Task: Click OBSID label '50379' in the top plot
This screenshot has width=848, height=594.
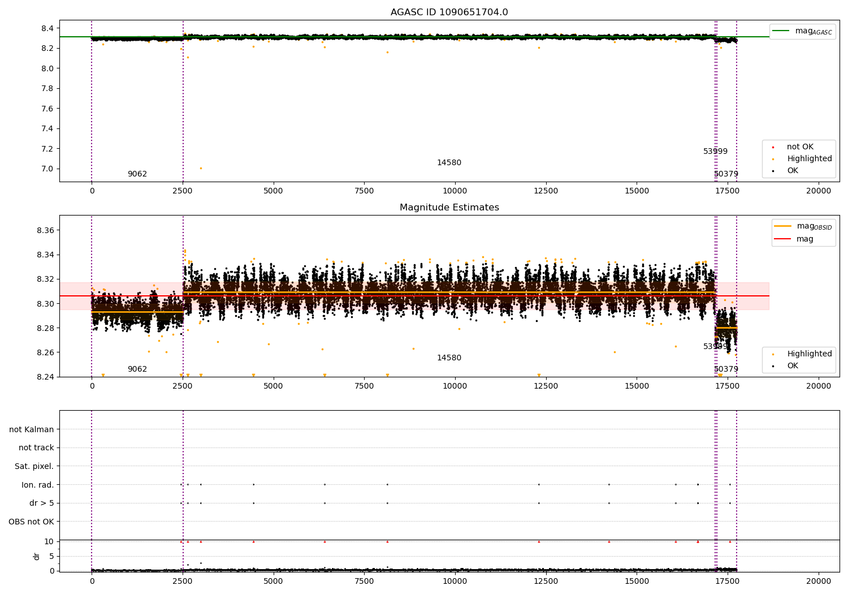Action: tap(726, 174)
